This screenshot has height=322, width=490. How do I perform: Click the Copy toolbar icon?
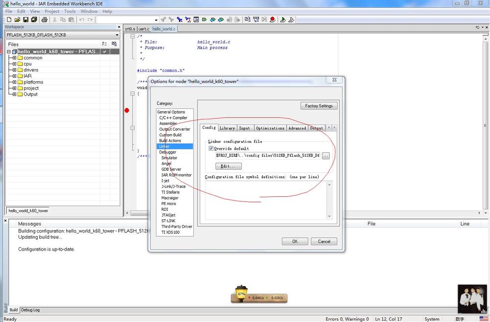click(x=63, y=20)
